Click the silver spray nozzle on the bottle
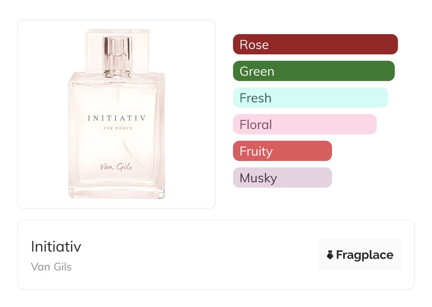This screenshot has height=307, width=432. tap(117, 57)
